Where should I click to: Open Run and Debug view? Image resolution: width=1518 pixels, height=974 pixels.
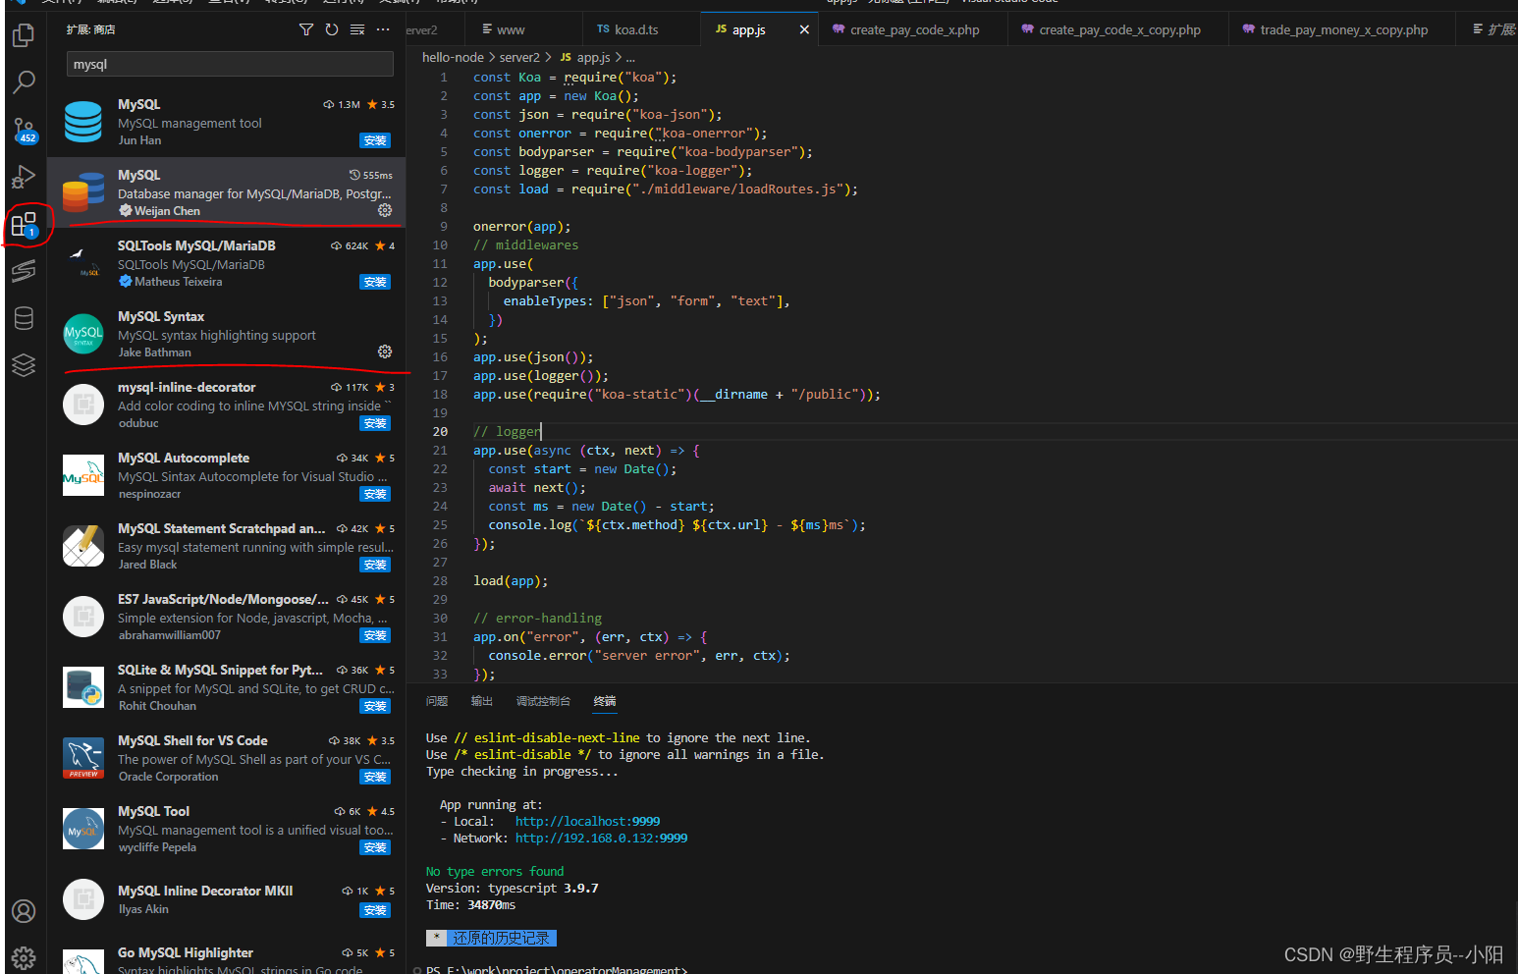pos(24,177)
